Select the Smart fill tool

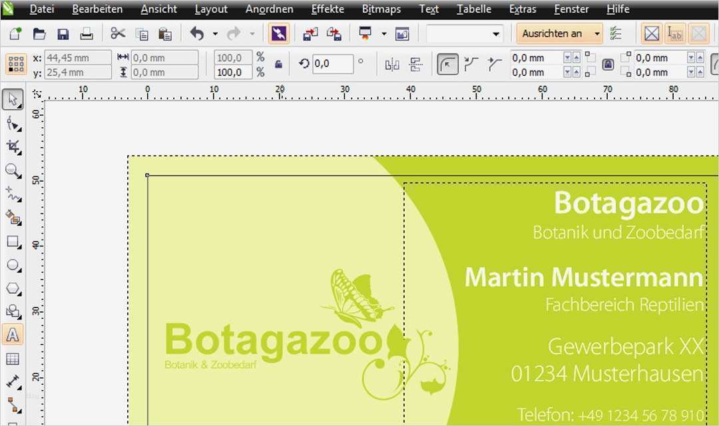pyautogui.click(x=13, y=218)
